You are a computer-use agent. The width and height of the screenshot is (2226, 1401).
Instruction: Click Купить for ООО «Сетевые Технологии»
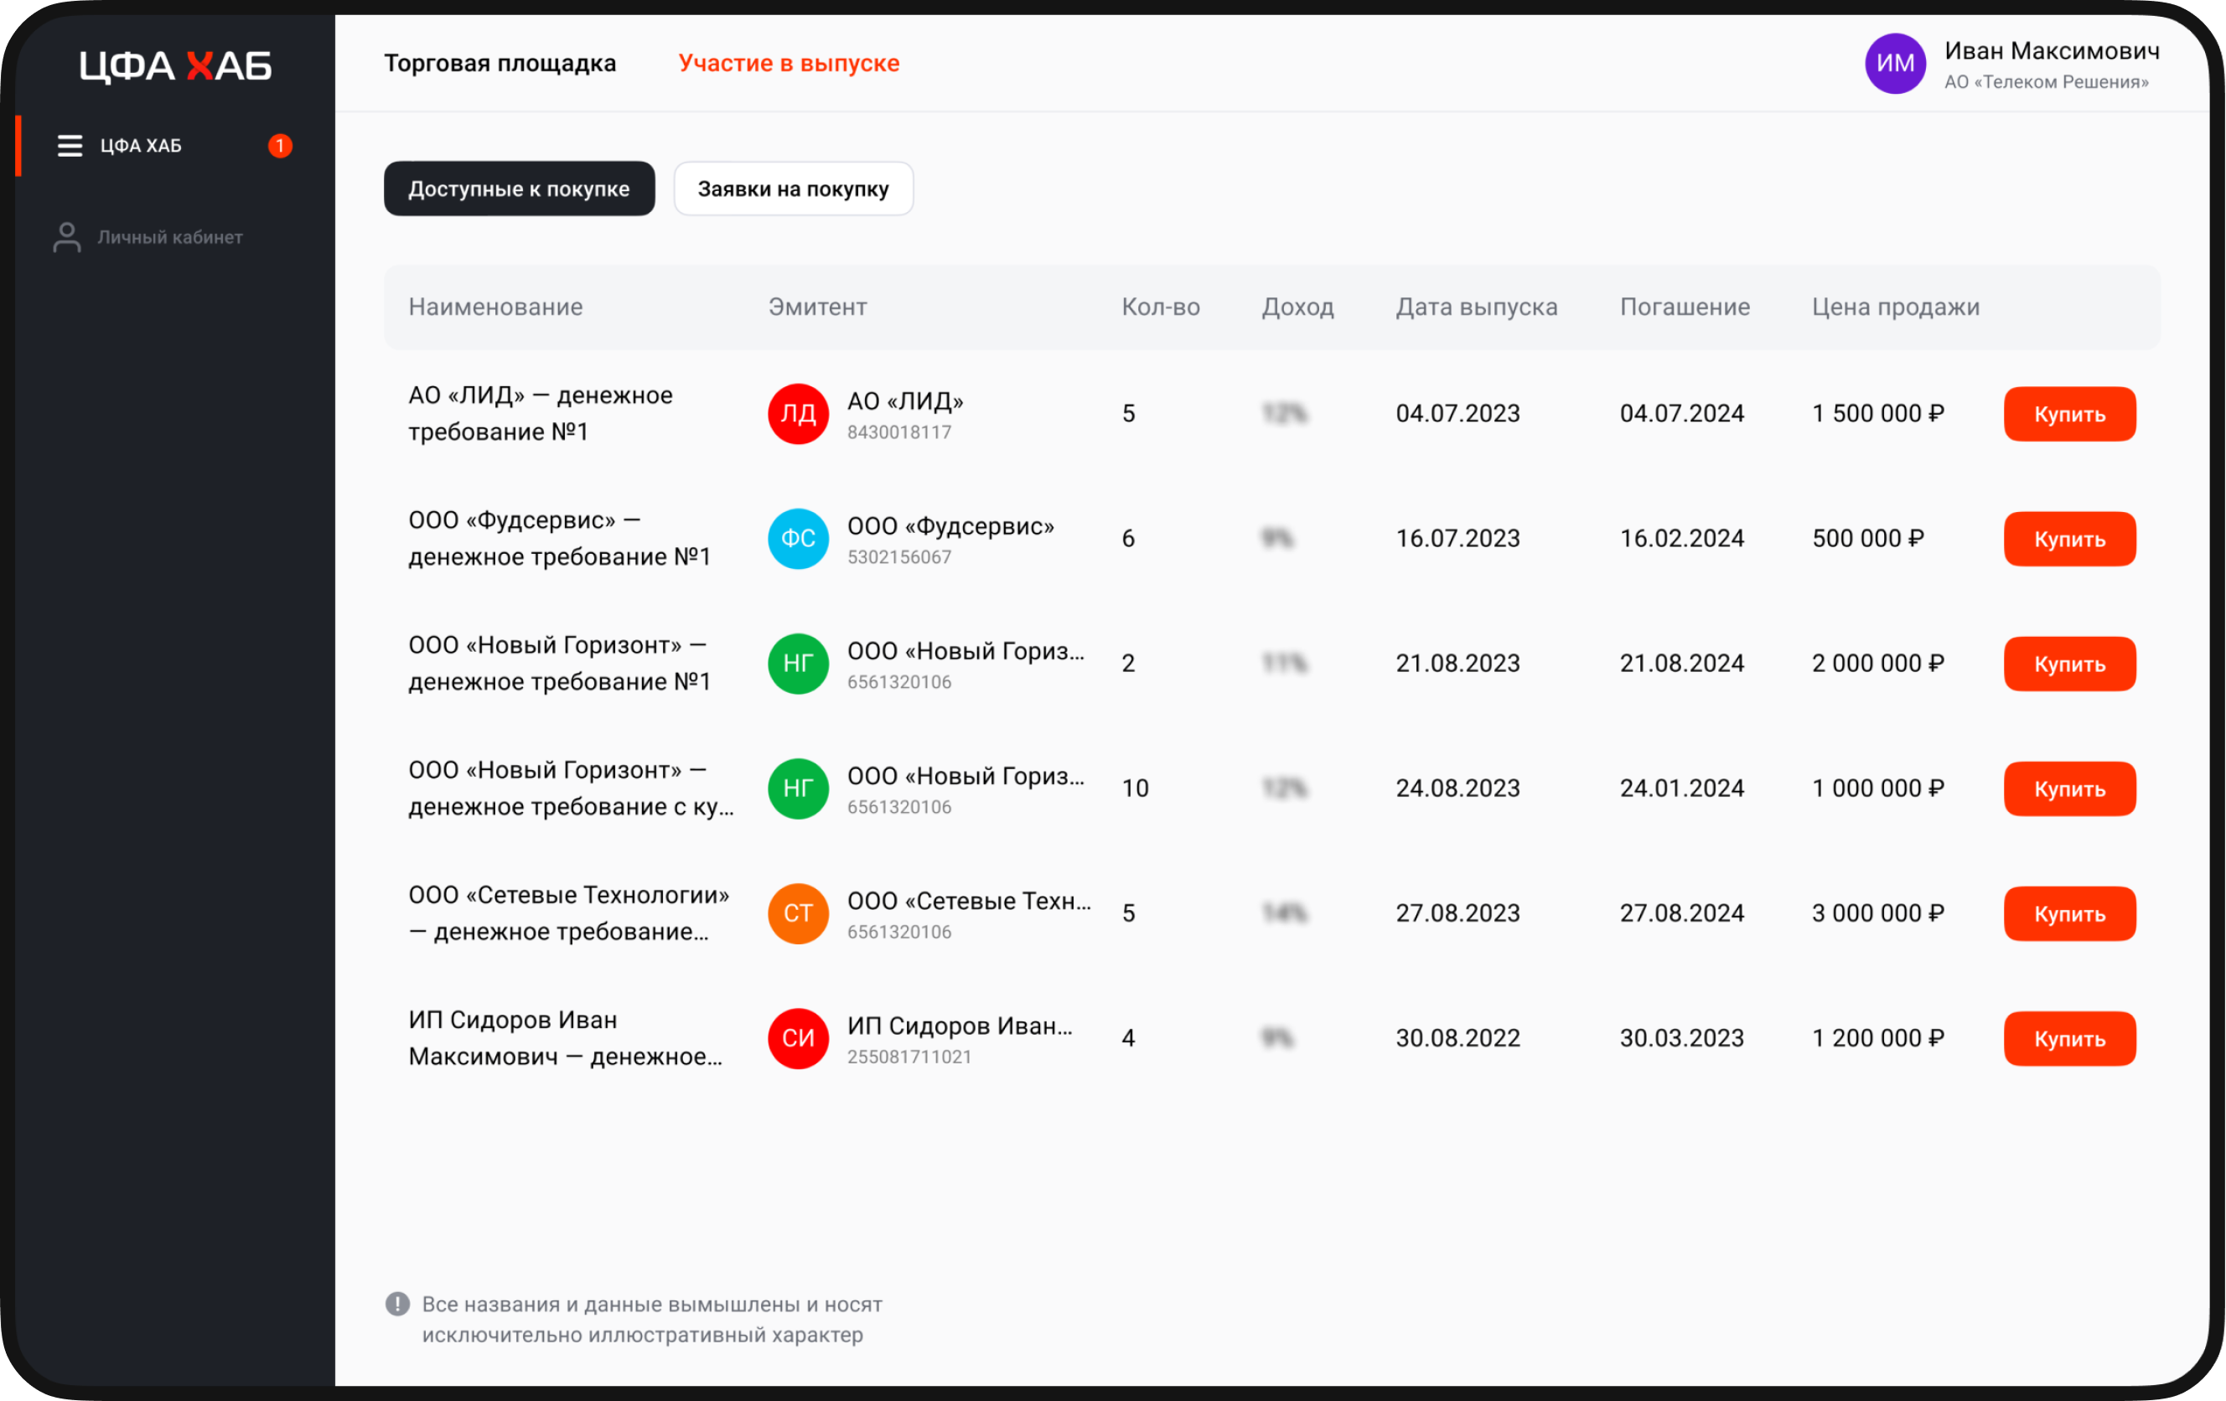[2070, 913]
